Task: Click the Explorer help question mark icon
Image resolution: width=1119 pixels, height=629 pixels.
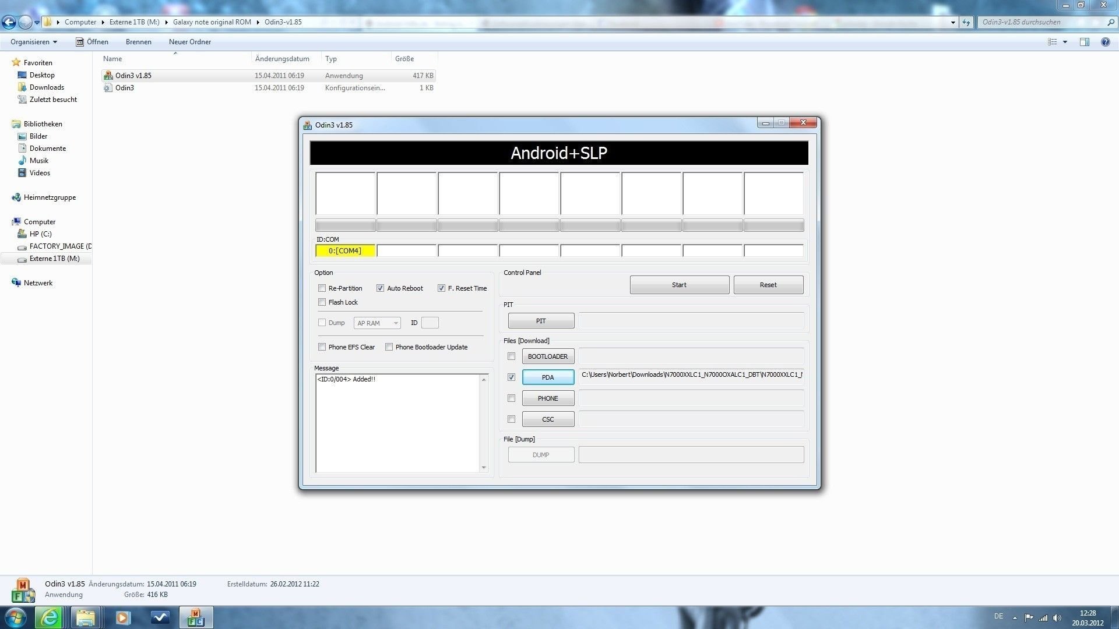Action: [x=1105, y=42]
